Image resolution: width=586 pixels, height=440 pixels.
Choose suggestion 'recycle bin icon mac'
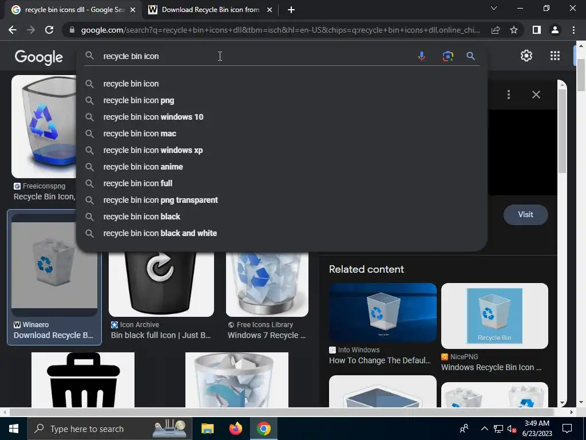pos(282,133)
